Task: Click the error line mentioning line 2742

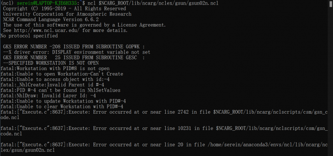Action: click(x=164, y=115)
